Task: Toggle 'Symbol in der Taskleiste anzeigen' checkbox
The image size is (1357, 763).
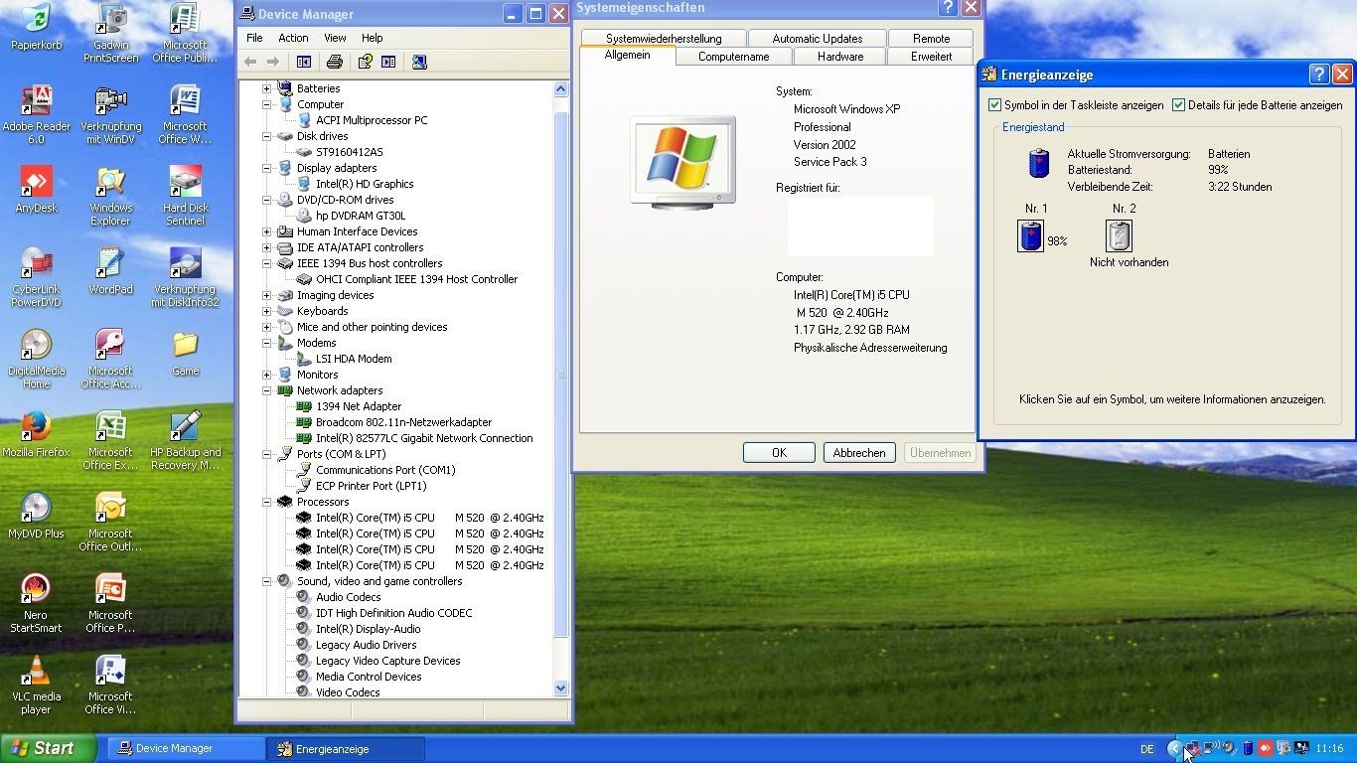Action: [995, 104]
